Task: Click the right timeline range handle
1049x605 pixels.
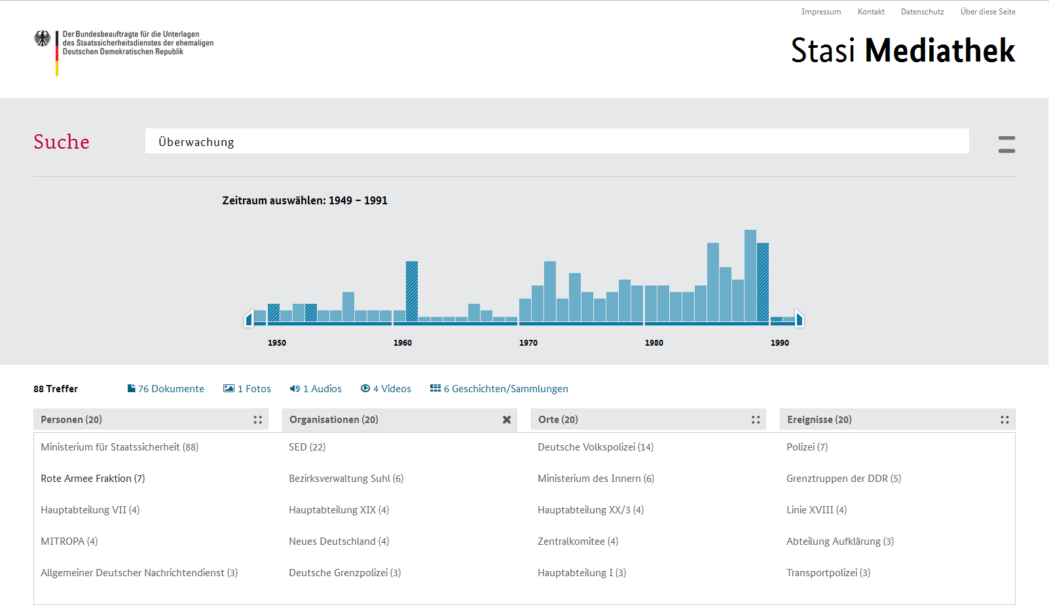Action: 799,319
